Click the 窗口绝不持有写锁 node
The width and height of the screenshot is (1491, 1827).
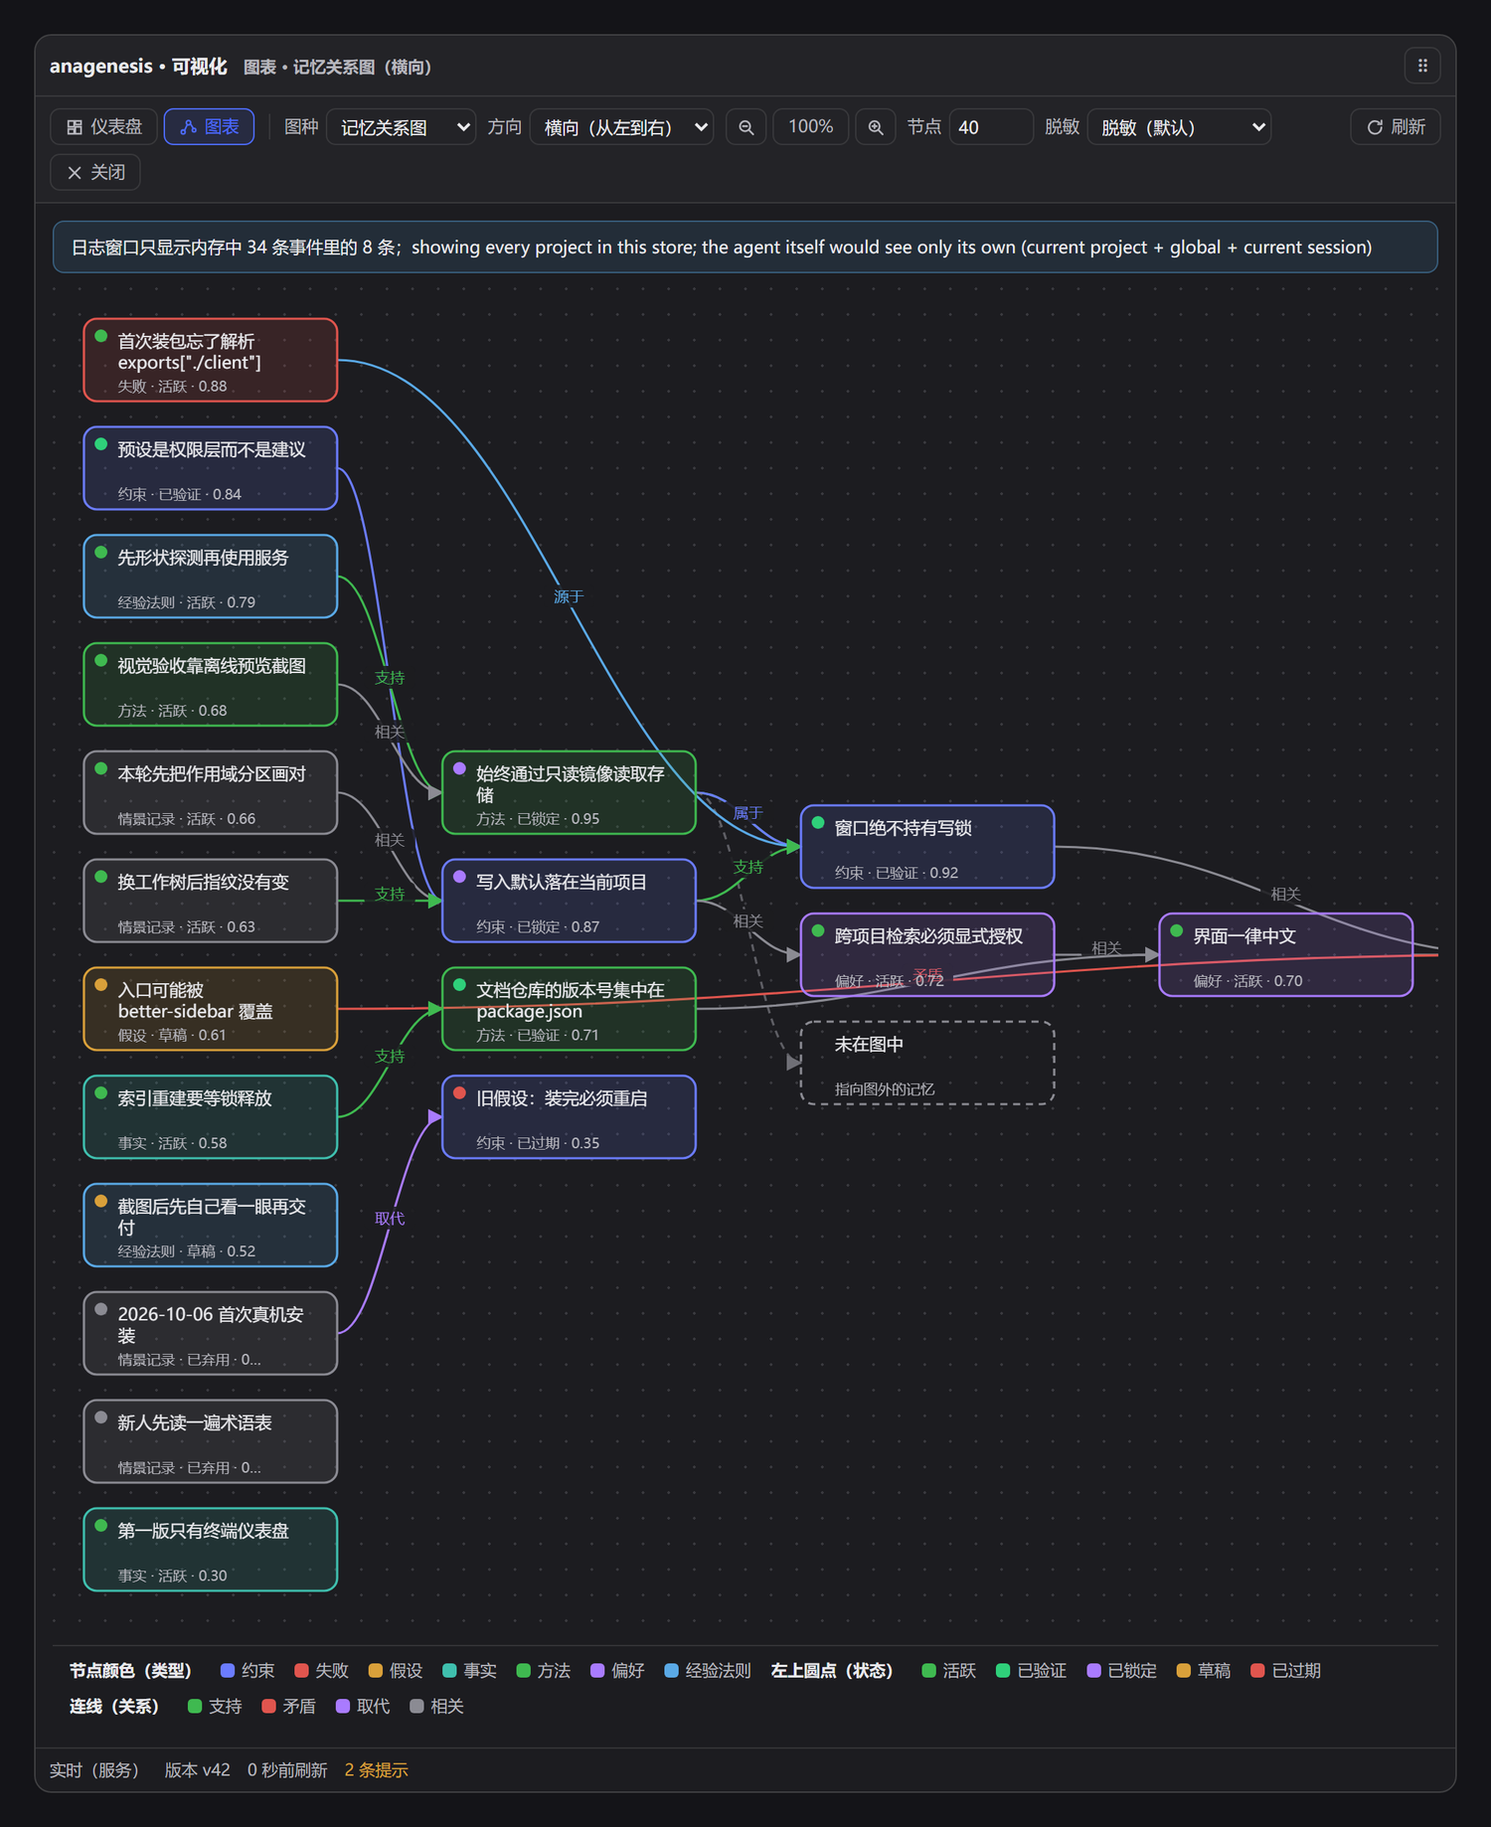[927, 847]
